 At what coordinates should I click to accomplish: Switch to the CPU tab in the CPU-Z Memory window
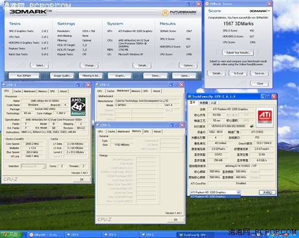pos(100,131)
